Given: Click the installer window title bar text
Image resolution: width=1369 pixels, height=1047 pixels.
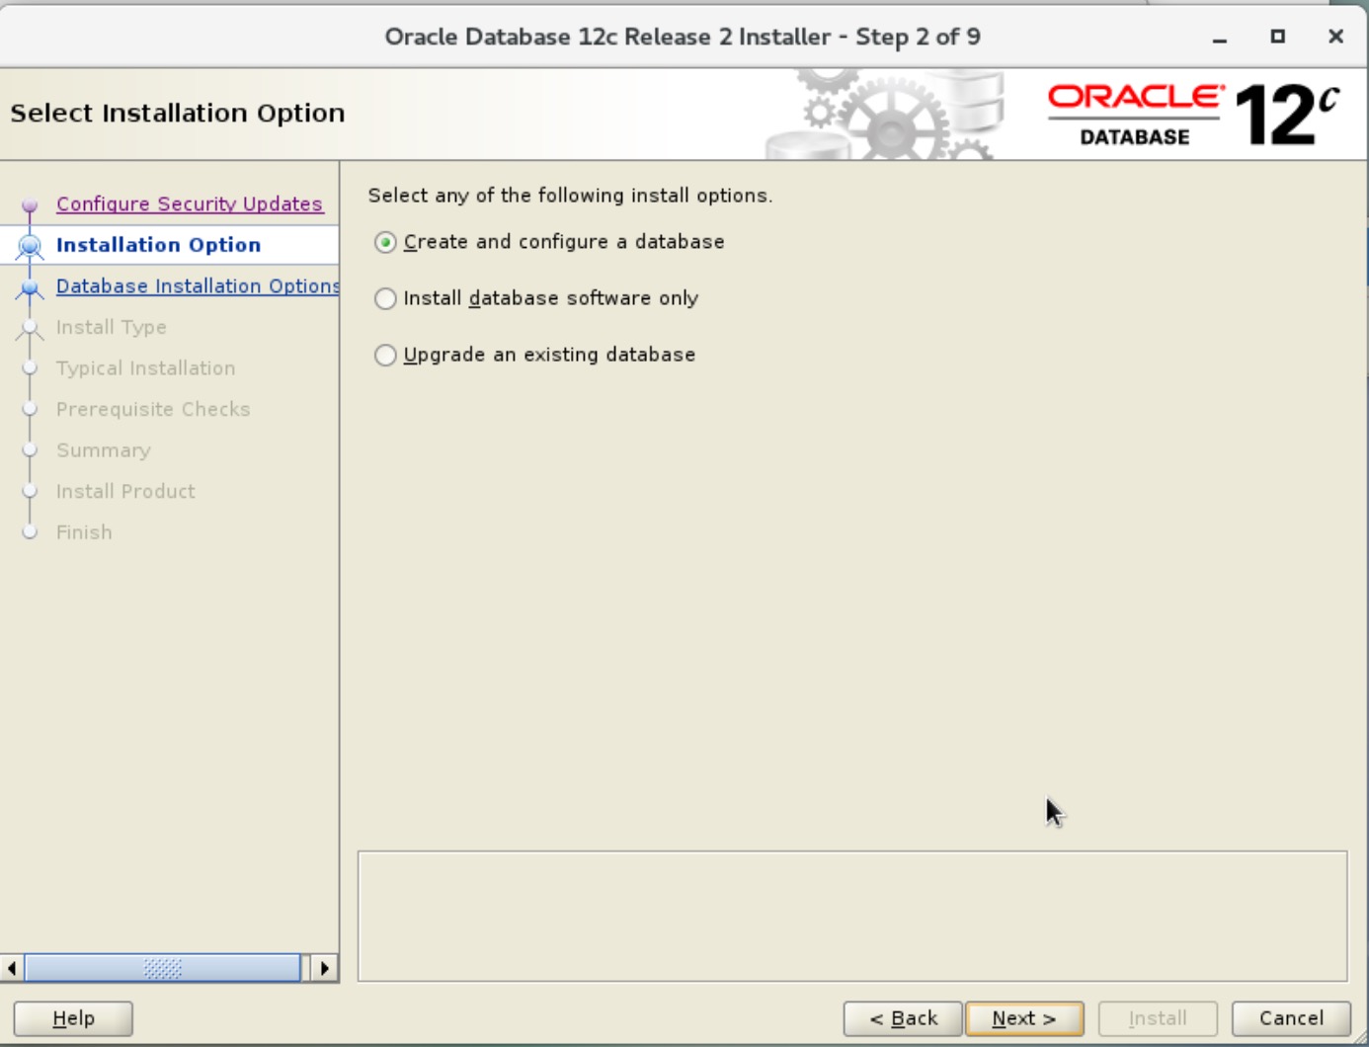Looking at the screenshot, I should click(x=683, y=37).
